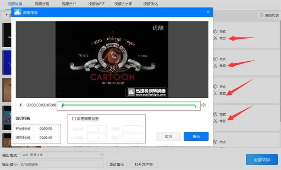Viewport: 281px width, 170px height.
Task: Click the crop height input box
Action: (132, 138)
